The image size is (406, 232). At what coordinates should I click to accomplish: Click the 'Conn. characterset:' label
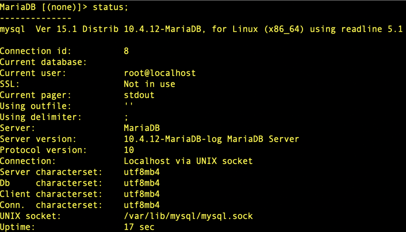click(x=51, y=205)
